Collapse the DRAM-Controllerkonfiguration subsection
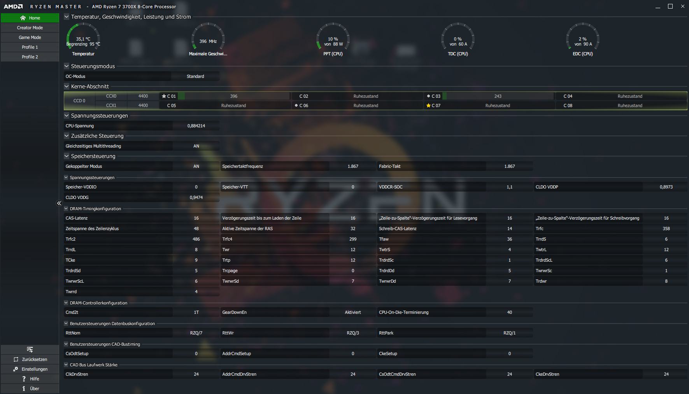Image resolution: width=689 pixels, height=394 pixels. 66,303
